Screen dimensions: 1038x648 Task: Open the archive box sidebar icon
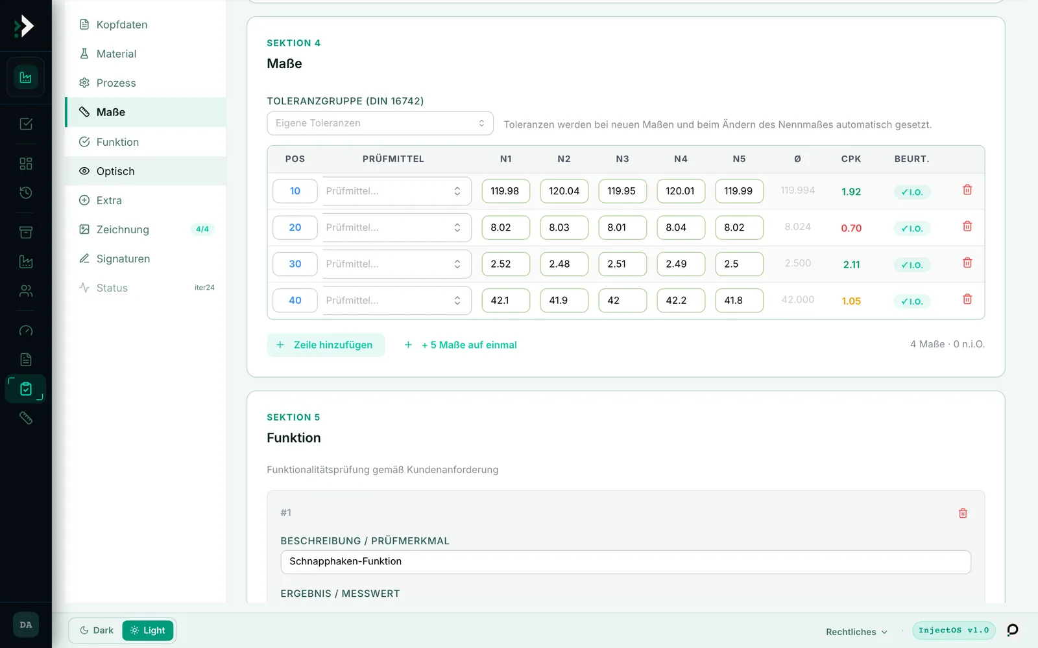point(26,232)
